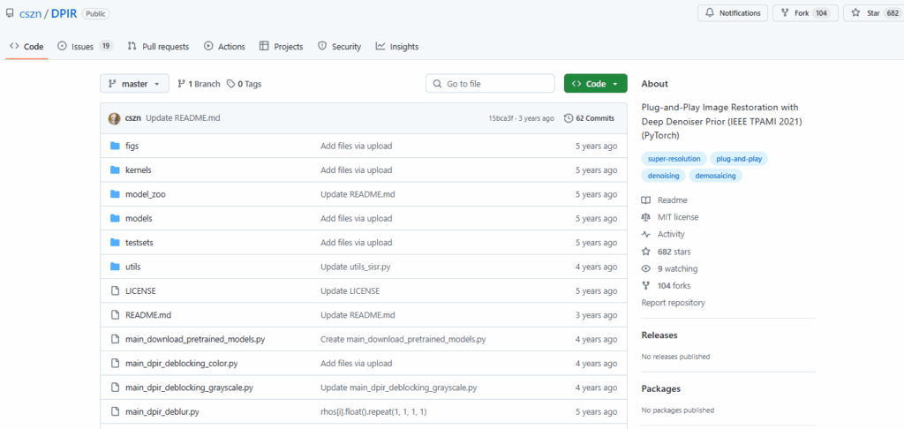The width and height of the screenshot is (904, 429).
Task: Click the main_dpir_deblocking_color.py file icon
Action: coord(115,364)
